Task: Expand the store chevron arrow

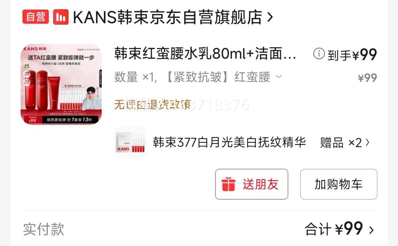Action: (x=270, y=17)
